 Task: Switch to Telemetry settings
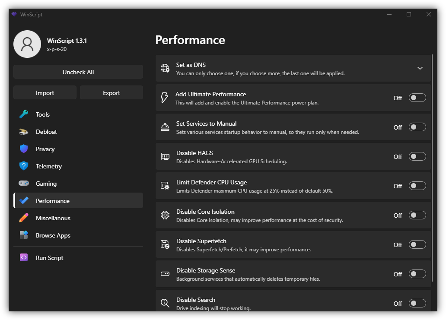[x=78, y=166]
